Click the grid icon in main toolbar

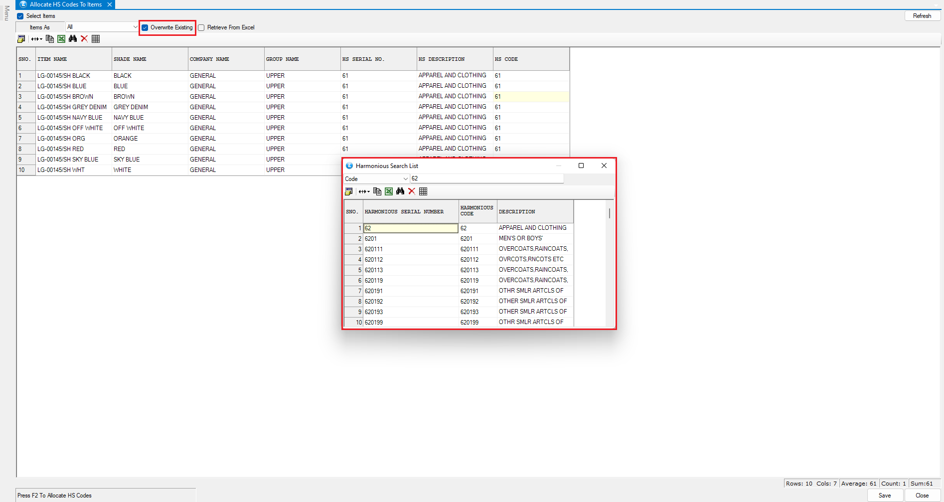96,39
